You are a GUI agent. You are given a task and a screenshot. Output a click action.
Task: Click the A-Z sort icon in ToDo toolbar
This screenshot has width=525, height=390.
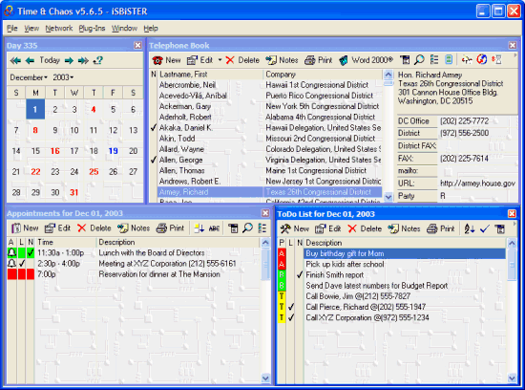click(469, 229)
